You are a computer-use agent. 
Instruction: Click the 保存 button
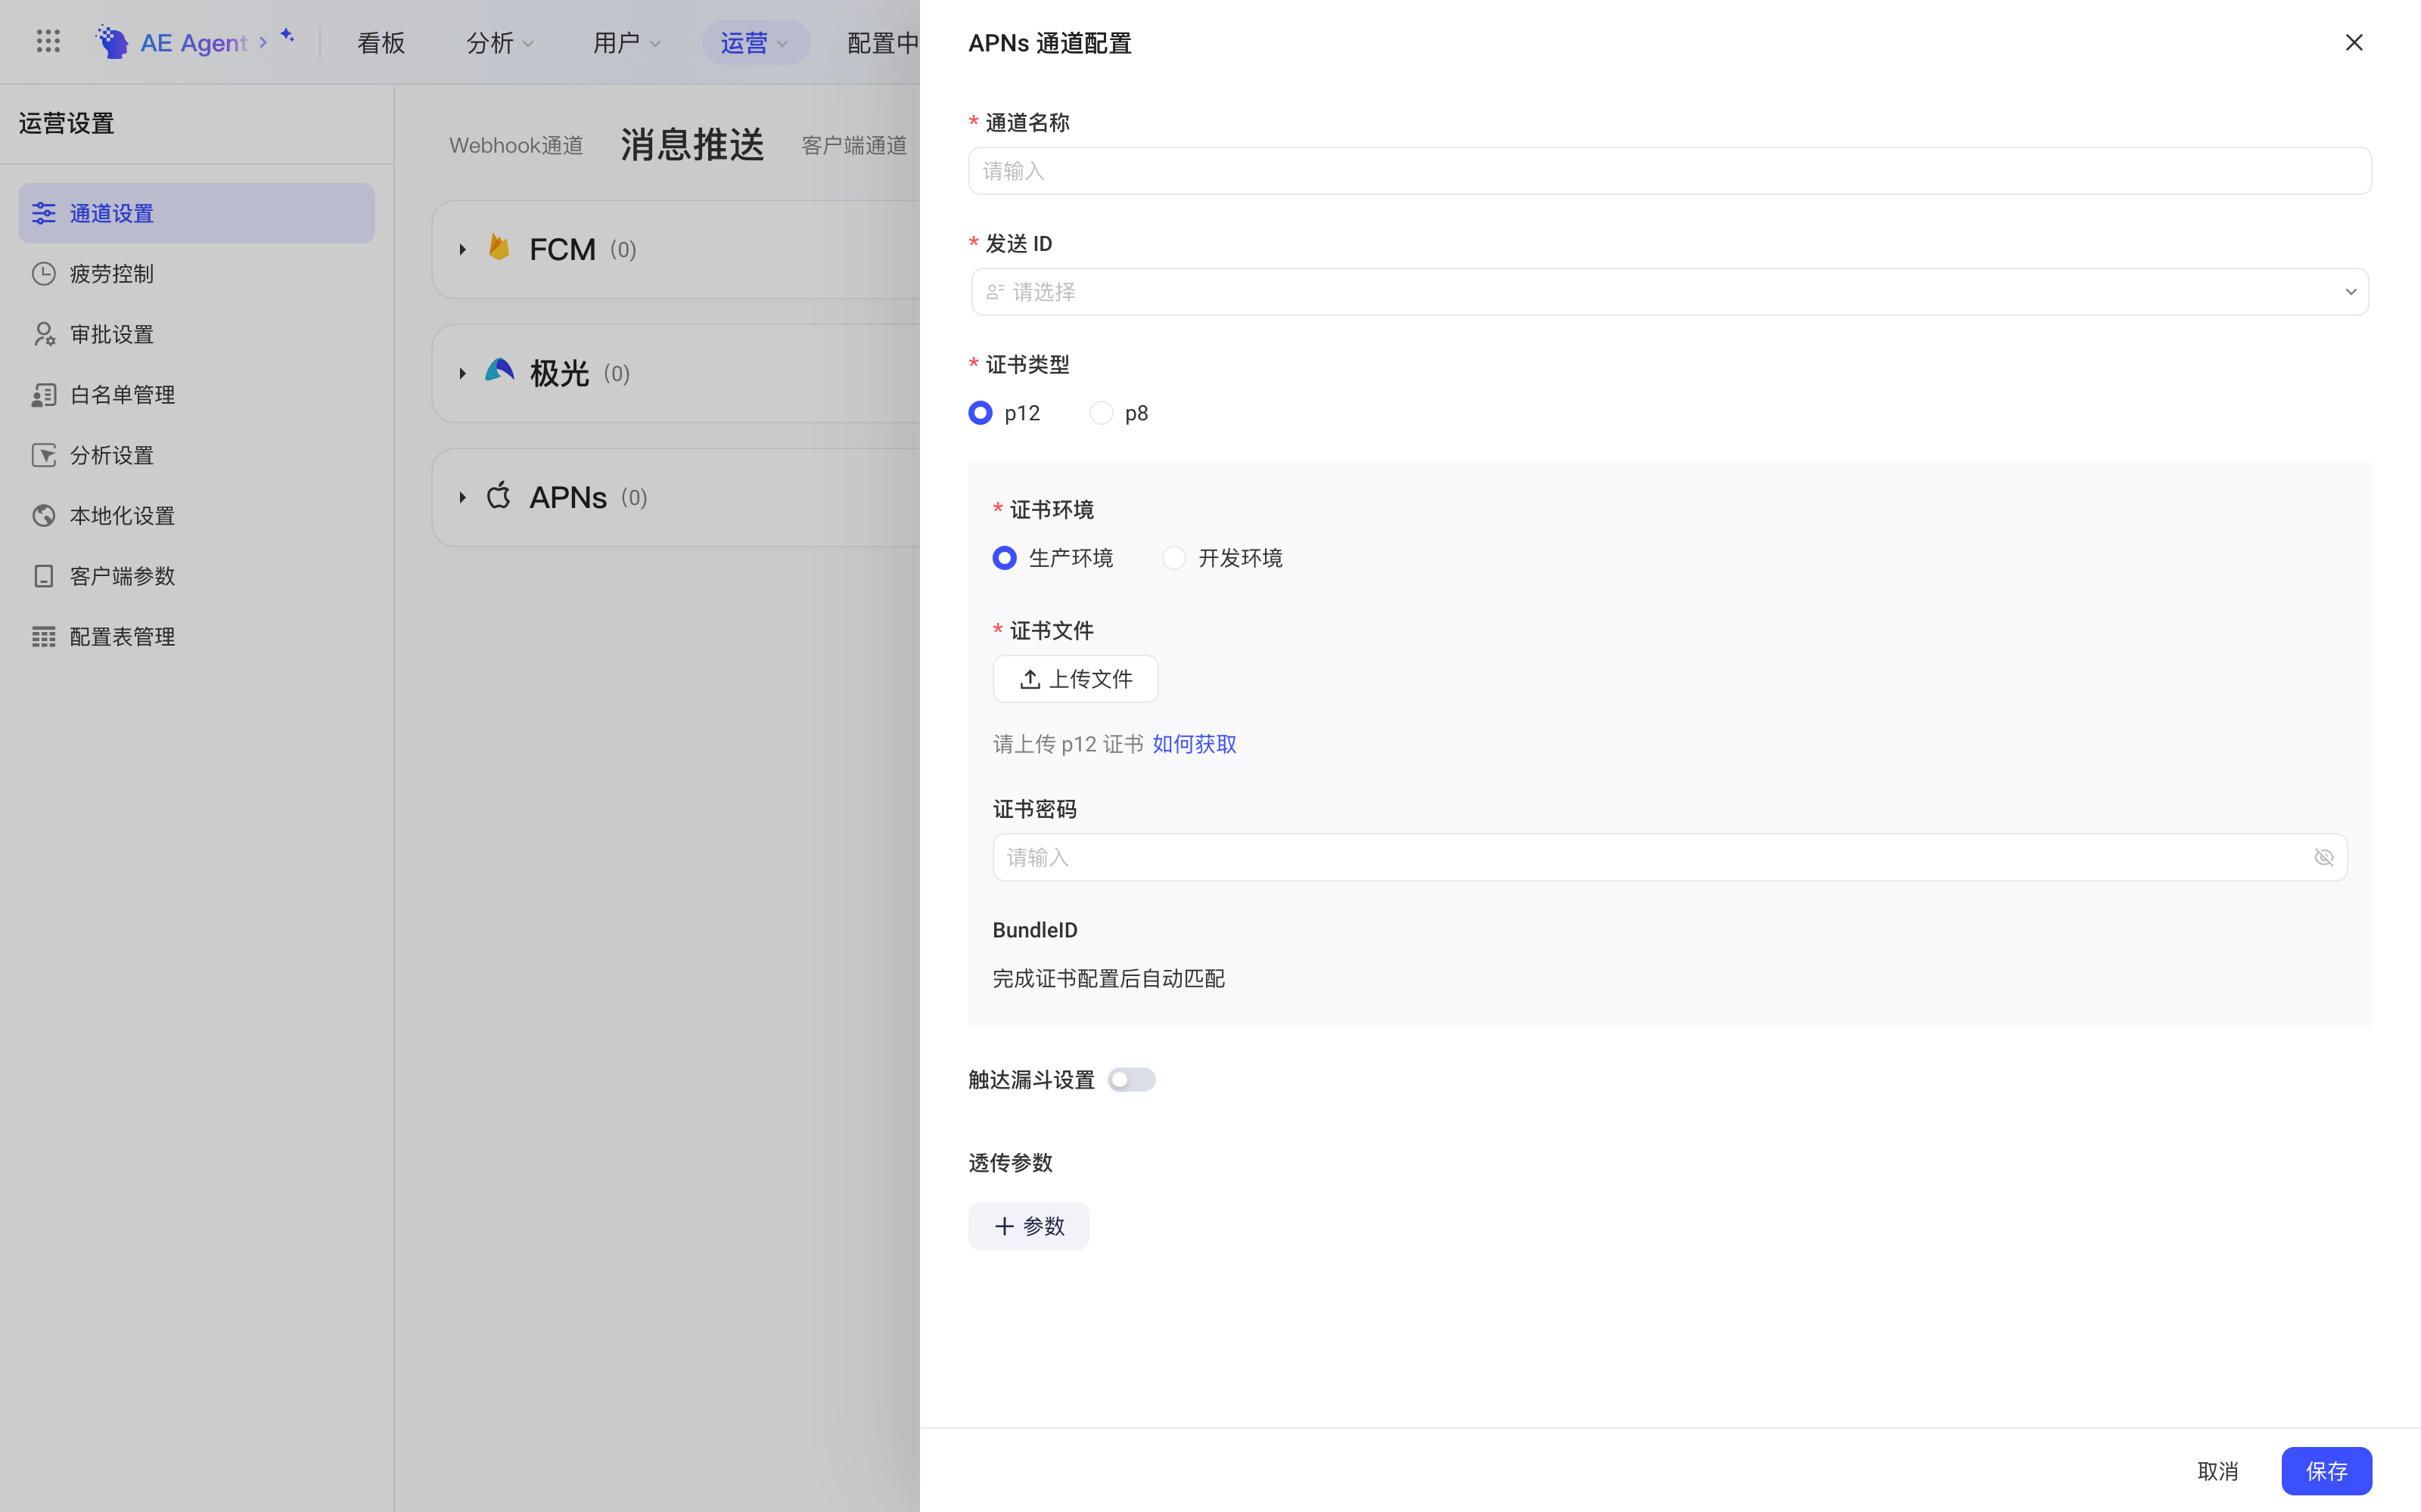click(x=2326, y=1471)
